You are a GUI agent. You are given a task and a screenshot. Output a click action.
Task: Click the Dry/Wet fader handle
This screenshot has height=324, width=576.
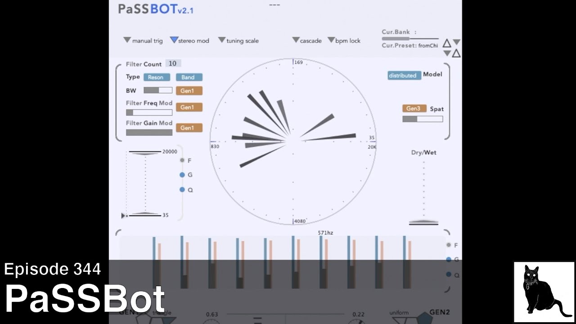tap(423, 222)
